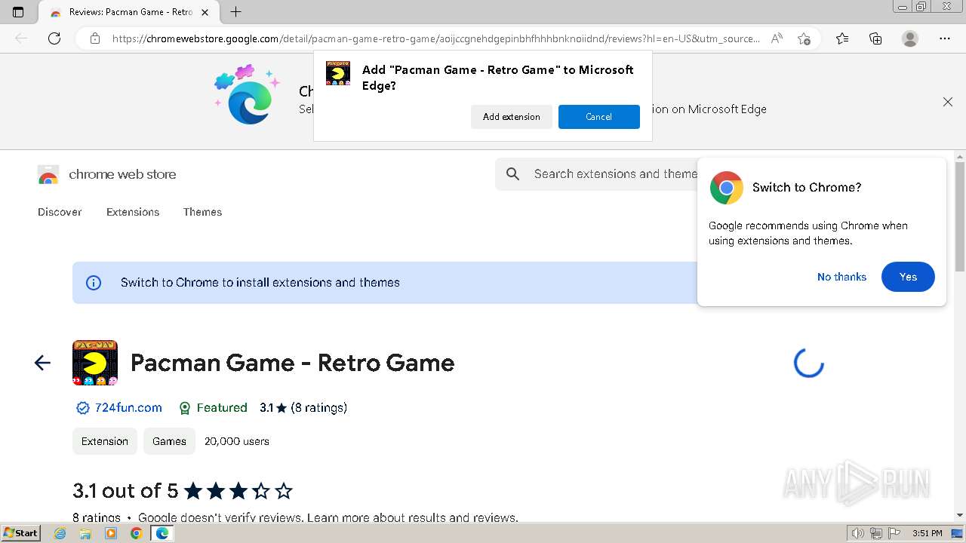966x543 pixels.
Task: Close the Reviews: Pacman Game tab
Action: coord(205,12)
